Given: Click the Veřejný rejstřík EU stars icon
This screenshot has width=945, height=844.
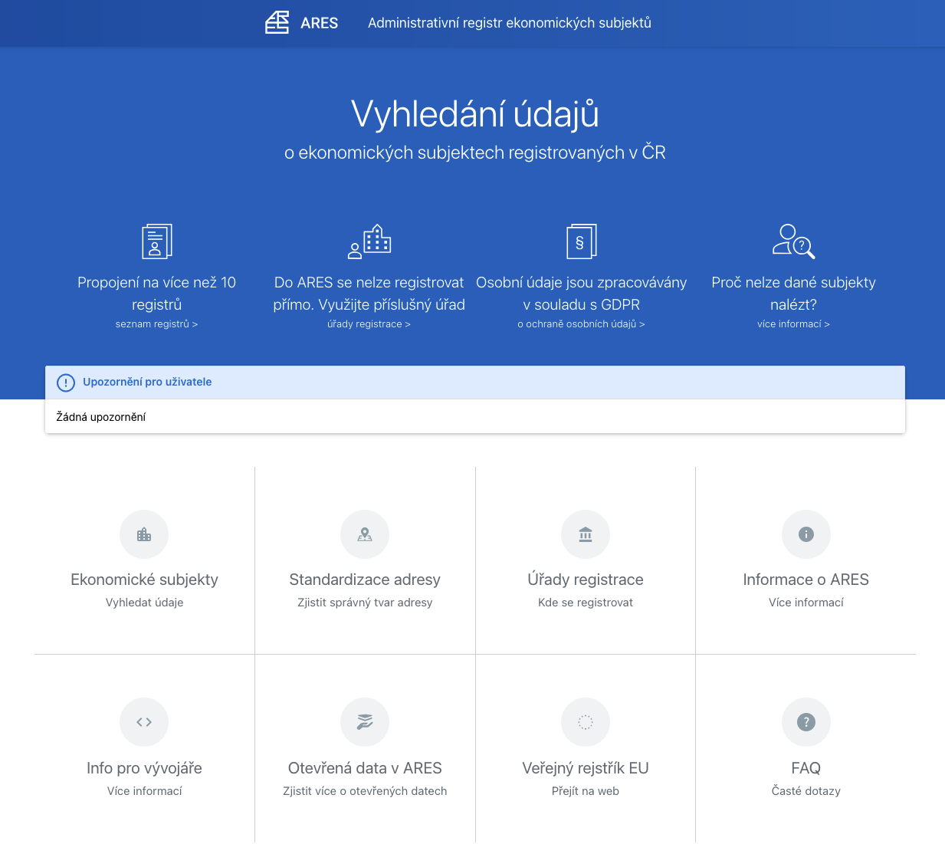Looking at the screenshot, I should [x=586, y=722].
